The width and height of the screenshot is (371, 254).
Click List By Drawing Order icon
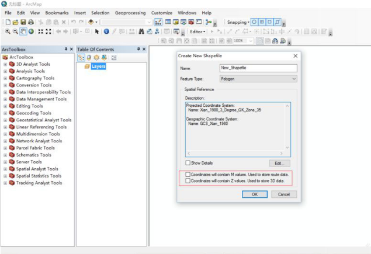[x=81, y=57]
